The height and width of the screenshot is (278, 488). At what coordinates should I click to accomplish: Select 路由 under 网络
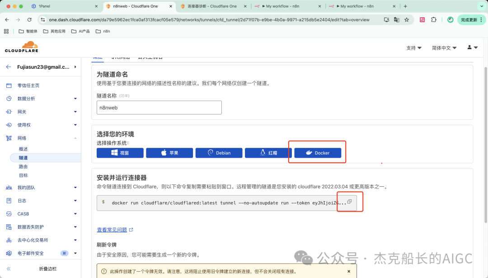23,166
